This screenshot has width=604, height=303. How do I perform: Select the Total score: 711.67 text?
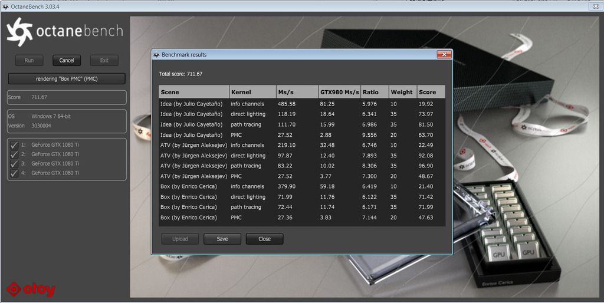180,74
